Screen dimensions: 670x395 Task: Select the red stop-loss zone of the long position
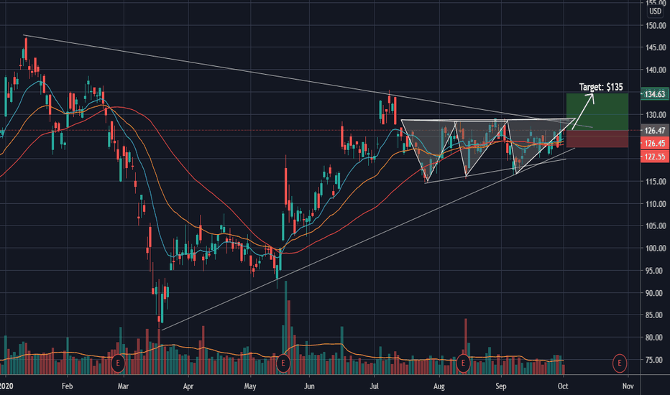coord(597,139)
